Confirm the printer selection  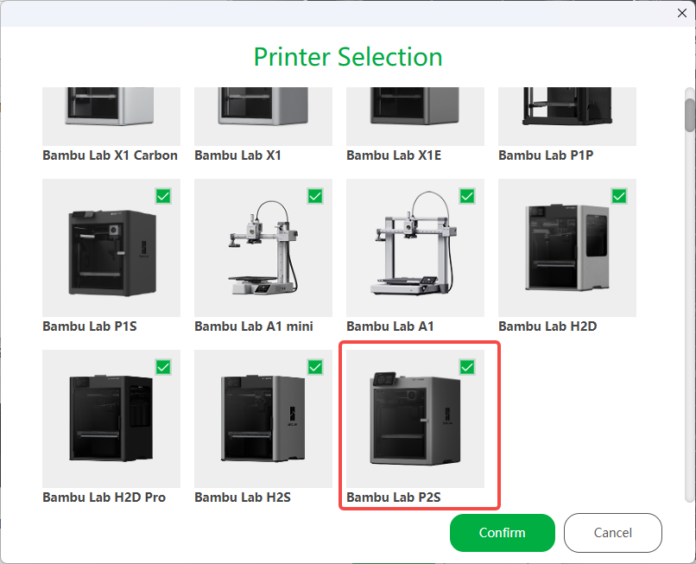(502, 532)
